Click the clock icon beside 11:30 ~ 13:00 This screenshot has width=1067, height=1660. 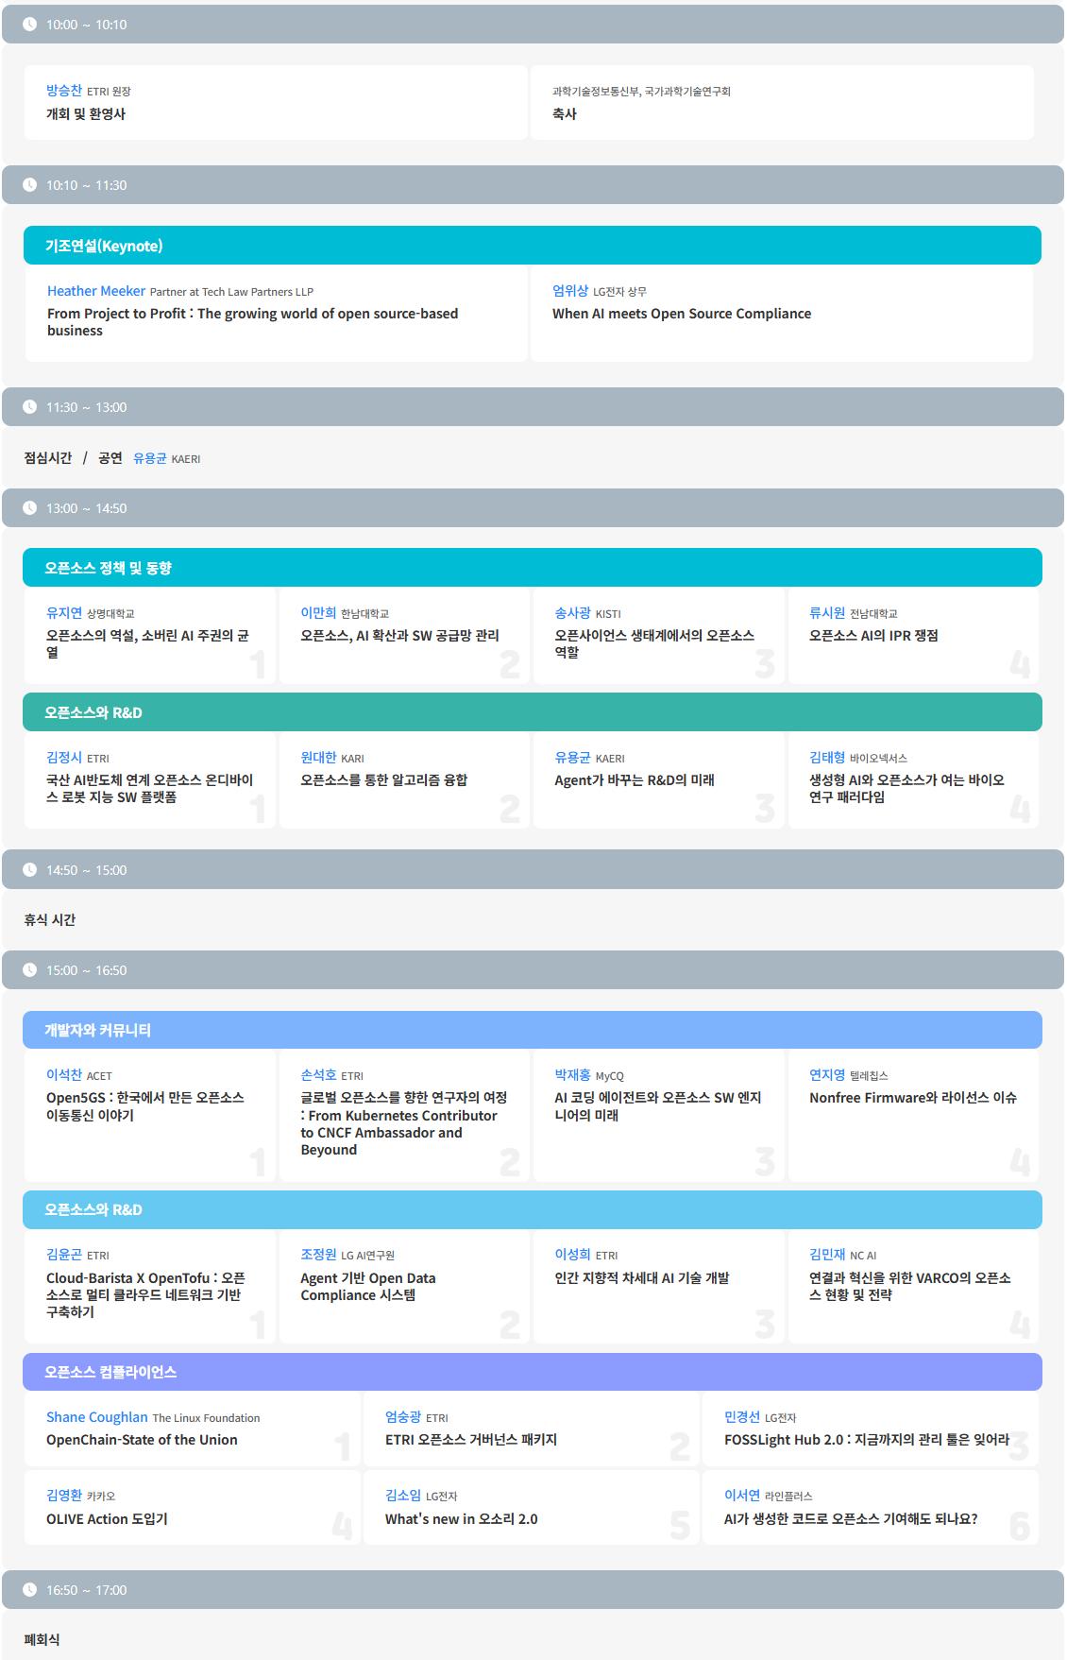point(30,407)
